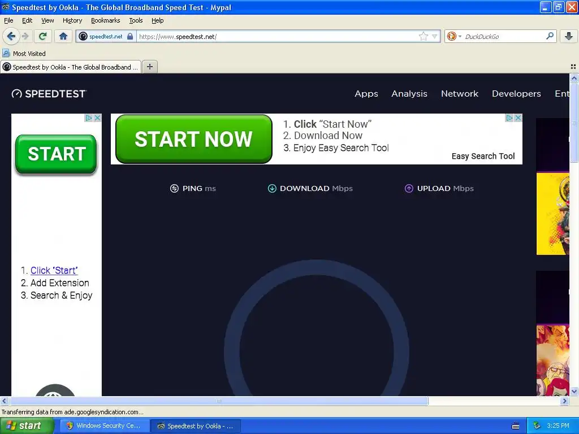Screen dimensions: 579x434
Task: Open the Most Visited bookmarks folder
Action: point(24,54)
